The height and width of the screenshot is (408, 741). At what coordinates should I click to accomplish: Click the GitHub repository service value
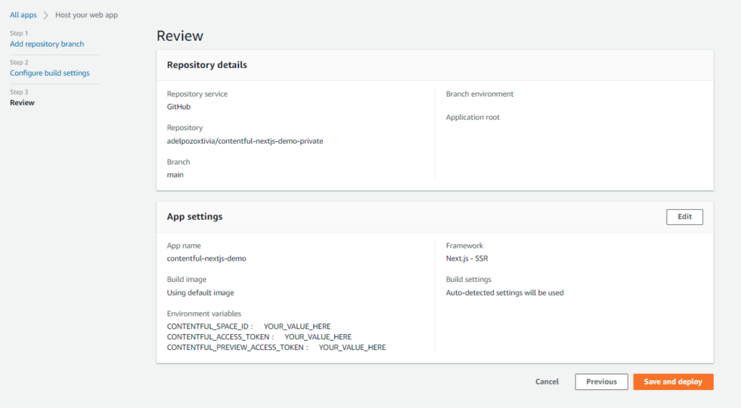[x=178, y=107]
